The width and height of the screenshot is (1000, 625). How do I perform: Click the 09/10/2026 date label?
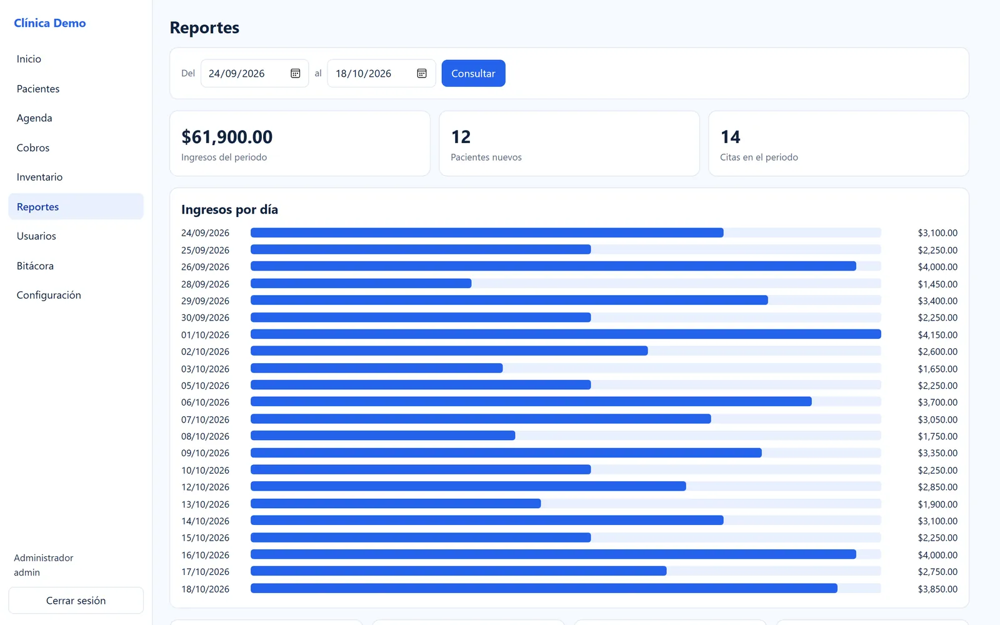[x=205, y=453]
